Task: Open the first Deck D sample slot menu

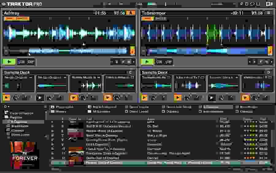Action: [169, 77]
